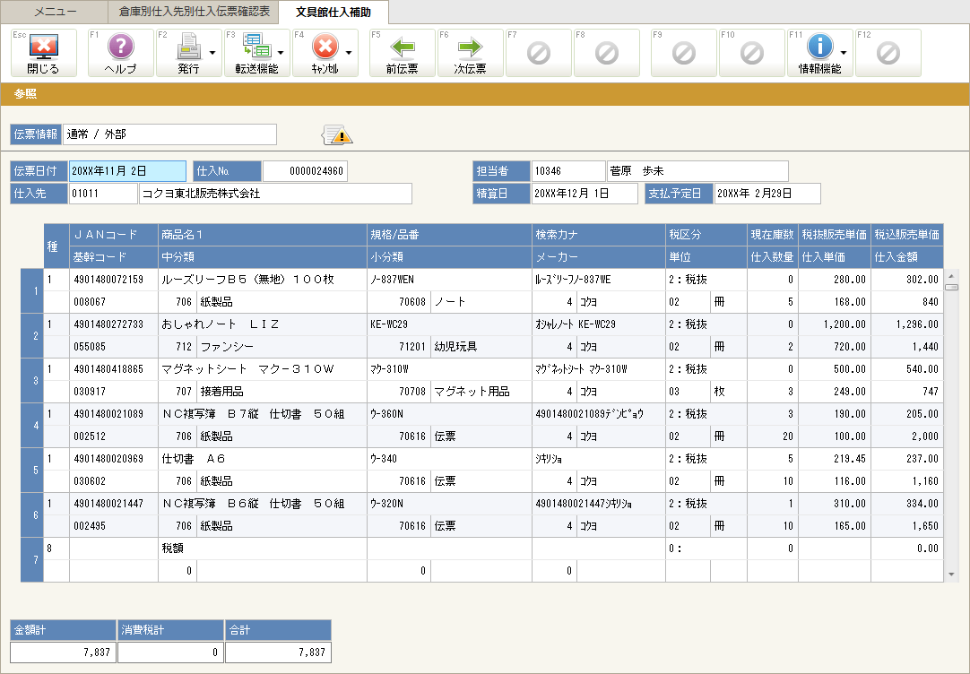Click the disabled F9 function button
970x674 pixels.
[684, 53]
